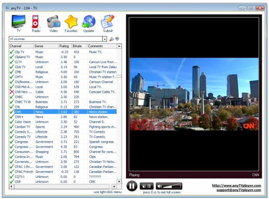This screenshot has width=269, height=199.
Task: Click the horizontal scroll left arrow
Action: pos(12,187)
